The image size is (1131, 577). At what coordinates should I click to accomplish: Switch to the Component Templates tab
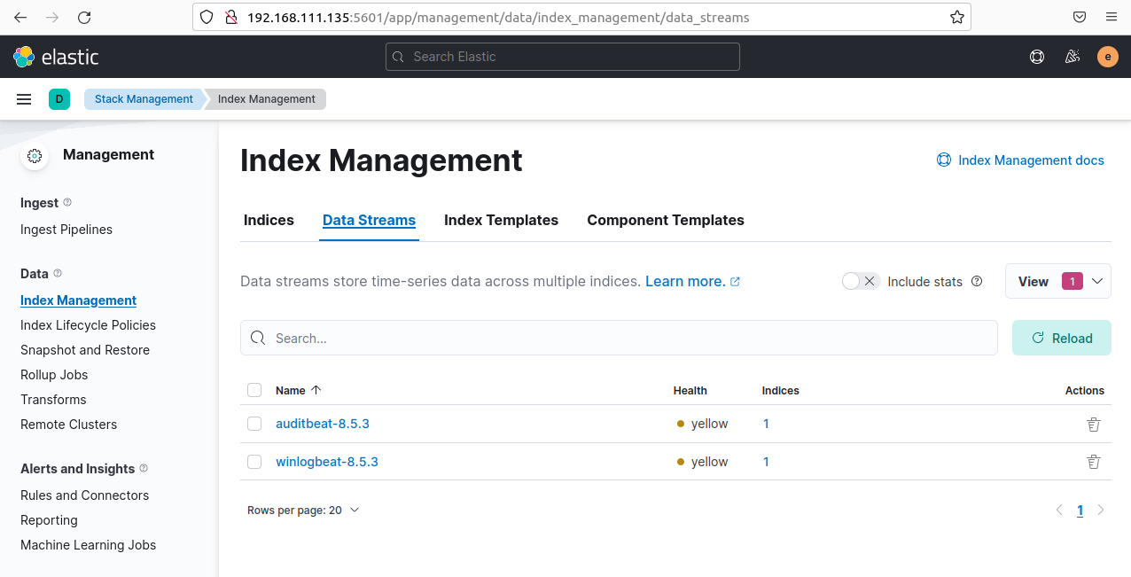pyautogui.click(x=666, y=221)
